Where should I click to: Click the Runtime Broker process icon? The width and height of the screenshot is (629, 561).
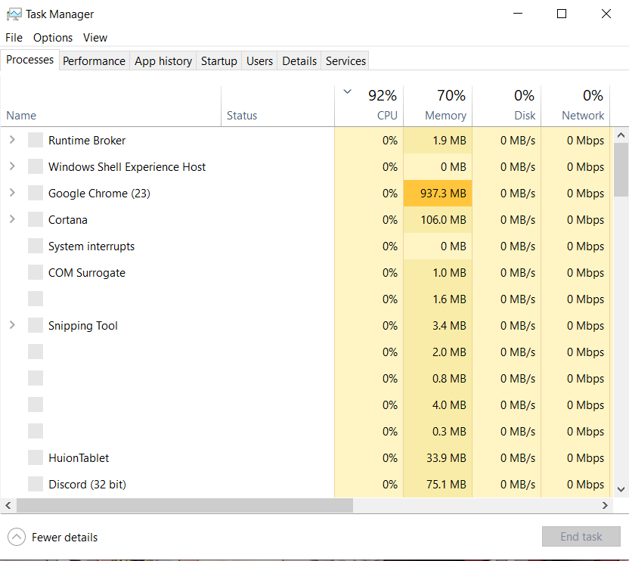click(x=36, y=141)
